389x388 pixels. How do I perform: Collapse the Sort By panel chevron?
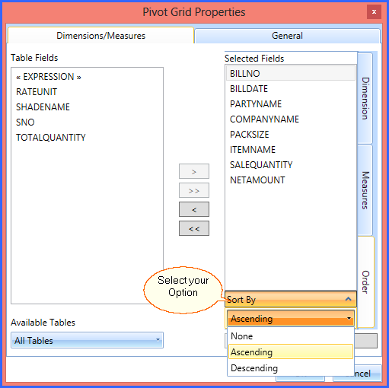(x=348, y=299)
